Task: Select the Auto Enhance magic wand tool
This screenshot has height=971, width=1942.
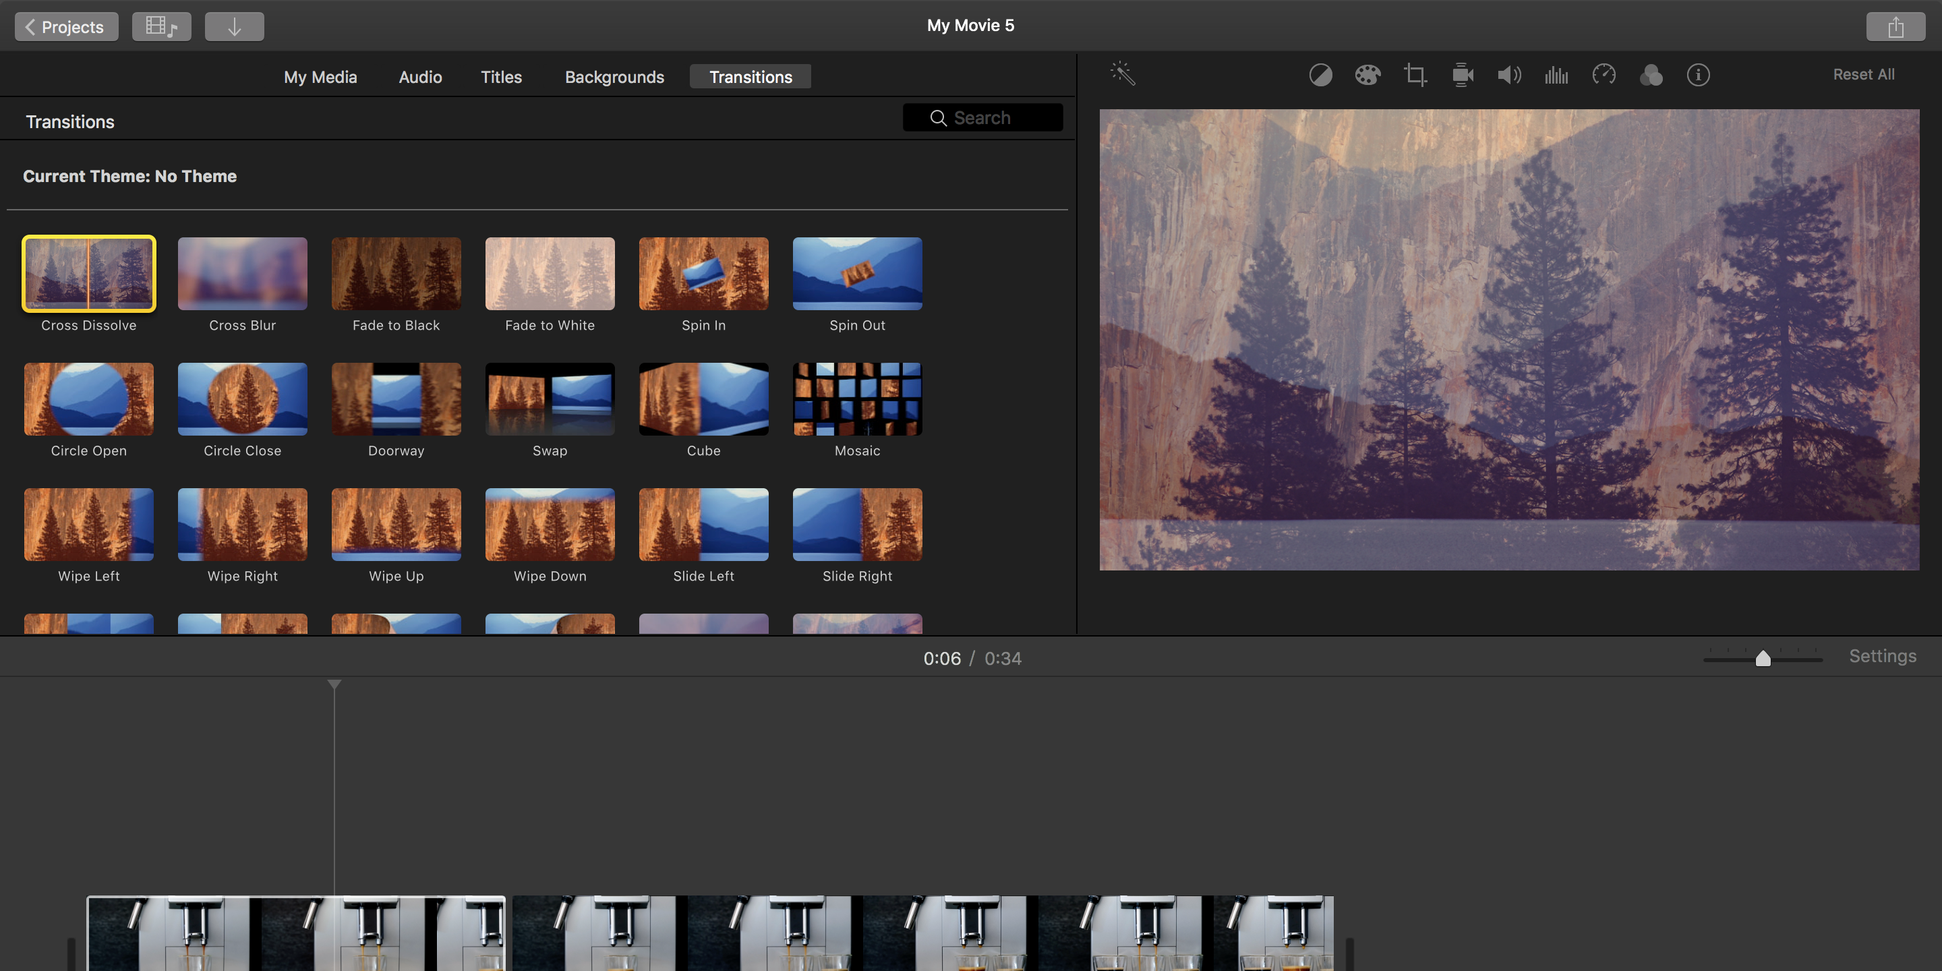Action: click(x=1123, y=73)
